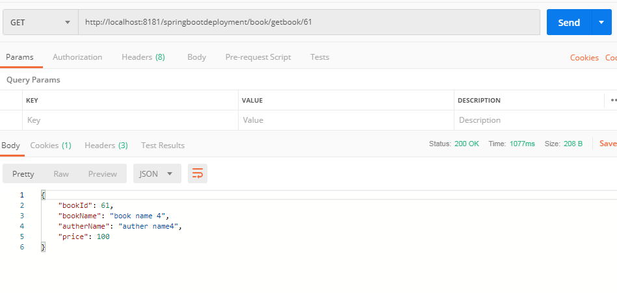Switch to the Authorization tab
Screen dimensions: 617x293
click(77, 57)
